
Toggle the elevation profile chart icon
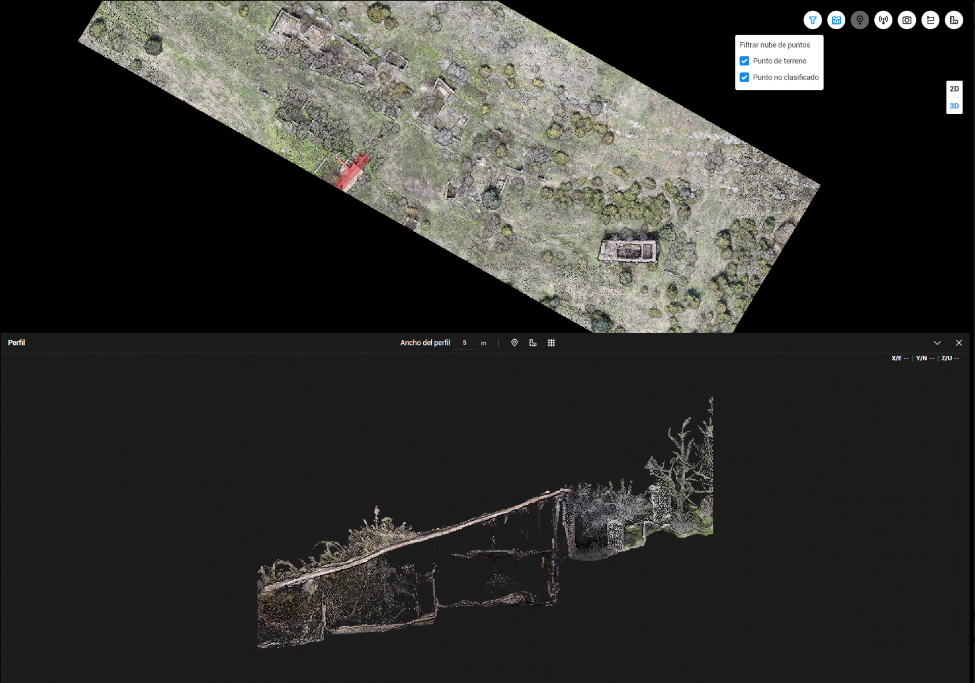836,20
